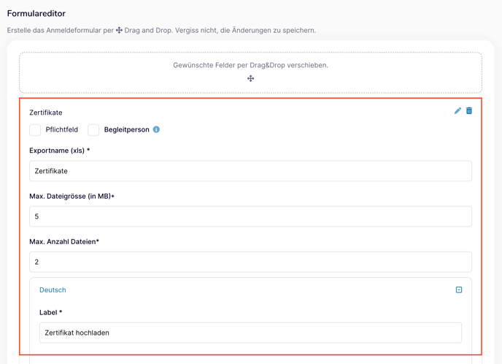The image size is (502, 364).
Task: Click the Exportname (xls) label
Action: tap(60, 151)
